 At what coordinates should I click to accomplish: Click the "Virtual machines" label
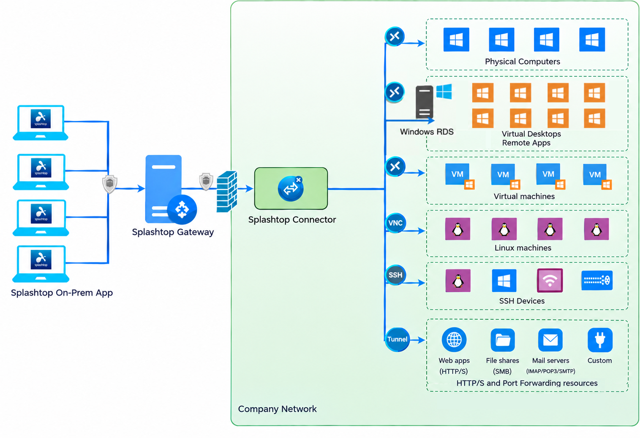pos(524,197)
